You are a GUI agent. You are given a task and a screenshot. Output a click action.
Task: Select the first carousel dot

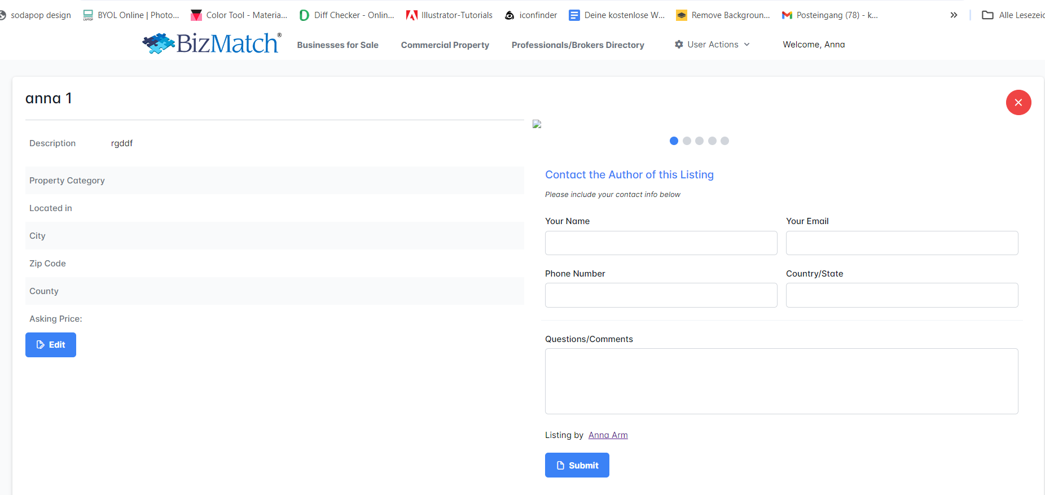(x=674, y=141)
